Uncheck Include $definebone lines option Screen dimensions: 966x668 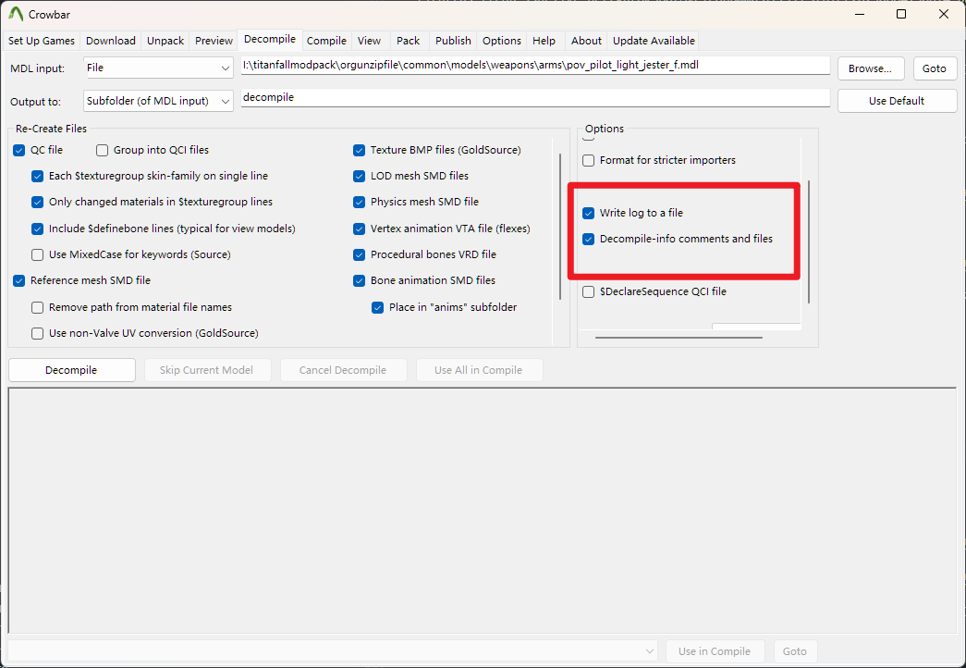click(x=38, y=229)
